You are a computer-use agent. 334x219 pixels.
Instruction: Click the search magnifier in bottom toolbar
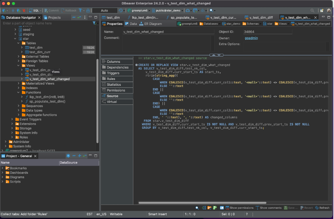197,208
